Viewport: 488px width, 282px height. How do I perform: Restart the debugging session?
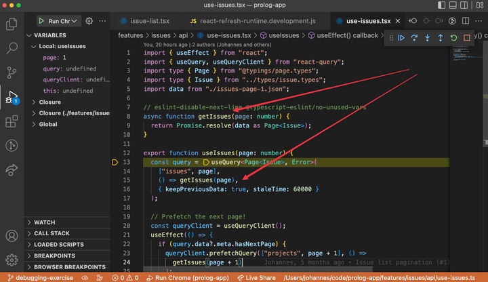pos(453,38)
